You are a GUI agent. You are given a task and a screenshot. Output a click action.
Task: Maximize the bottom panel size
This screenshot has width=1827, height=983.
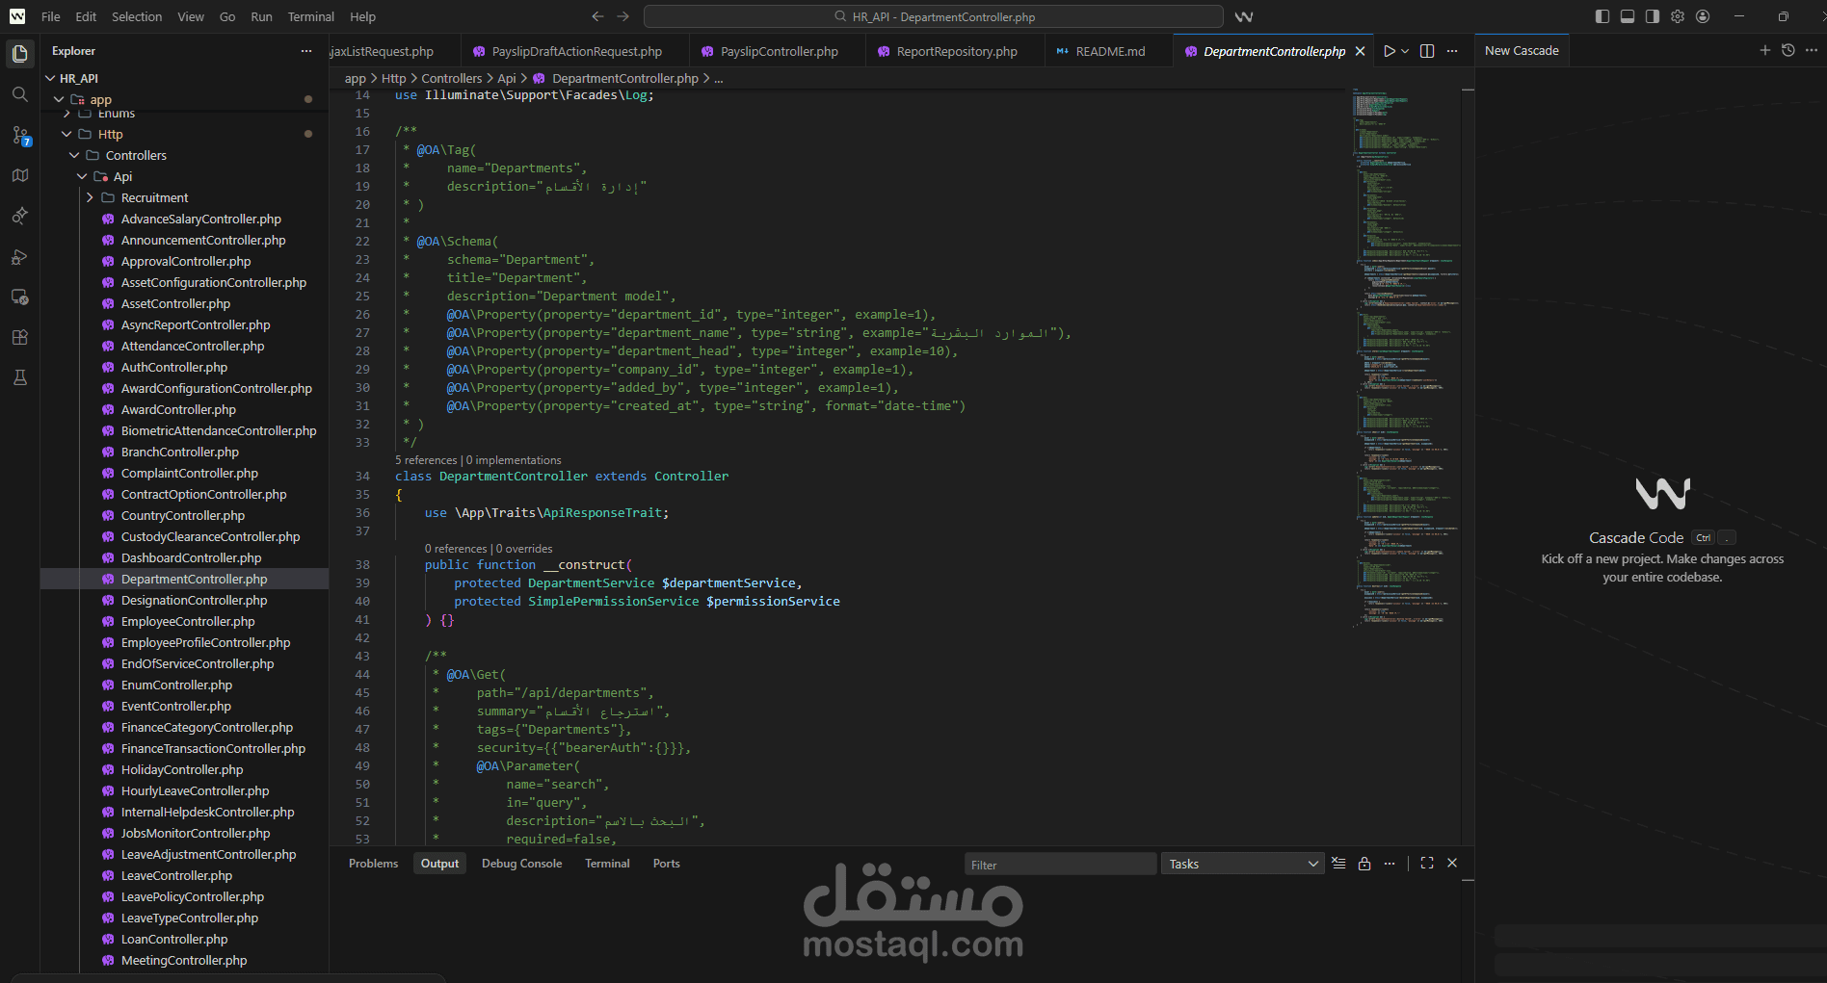[x=1427, y=864]
